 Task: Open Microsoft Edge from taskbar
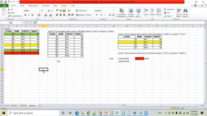[x=77, y=113]
